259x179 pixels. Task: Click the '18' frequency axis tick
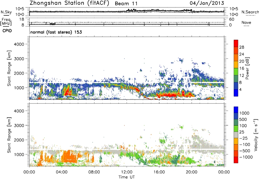tap(22, 19)
